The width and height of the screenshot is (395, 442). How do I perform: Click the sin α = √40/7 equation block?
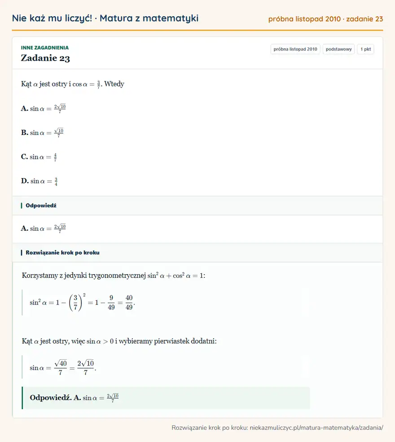63,368
